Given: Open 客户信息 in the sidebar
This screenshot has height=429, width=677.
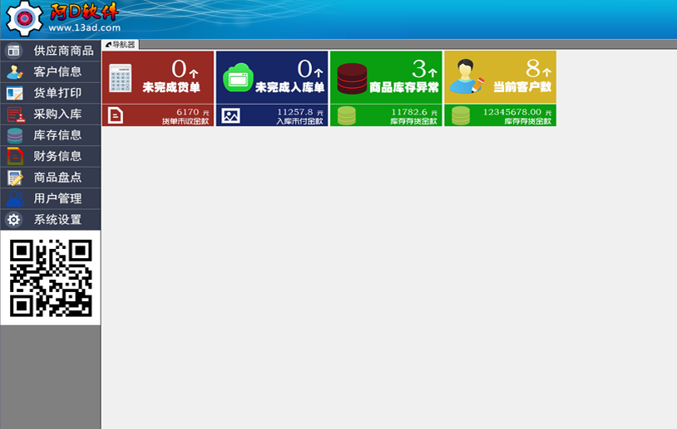Looking at the screenshot, I should tap(51, 72).
